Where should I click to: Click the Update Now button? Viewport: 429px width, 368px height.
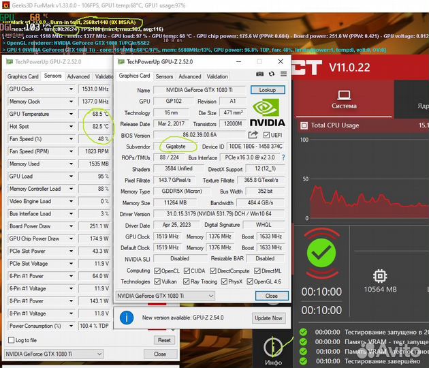tap(268, 318)
